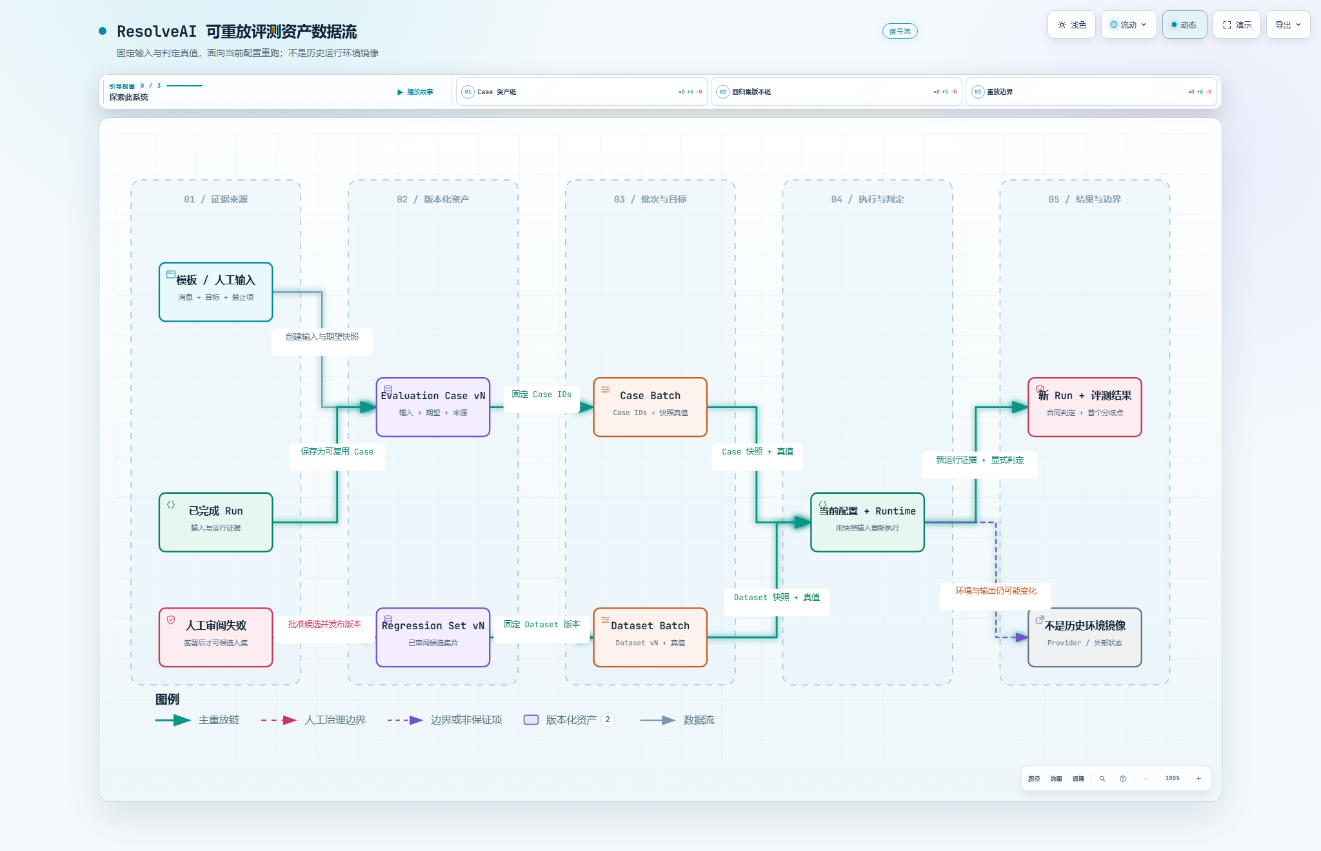1321x851 pixels.
Task: Click the 数据流 gray arrow legend icon
Action: click(x=658, y=720)
